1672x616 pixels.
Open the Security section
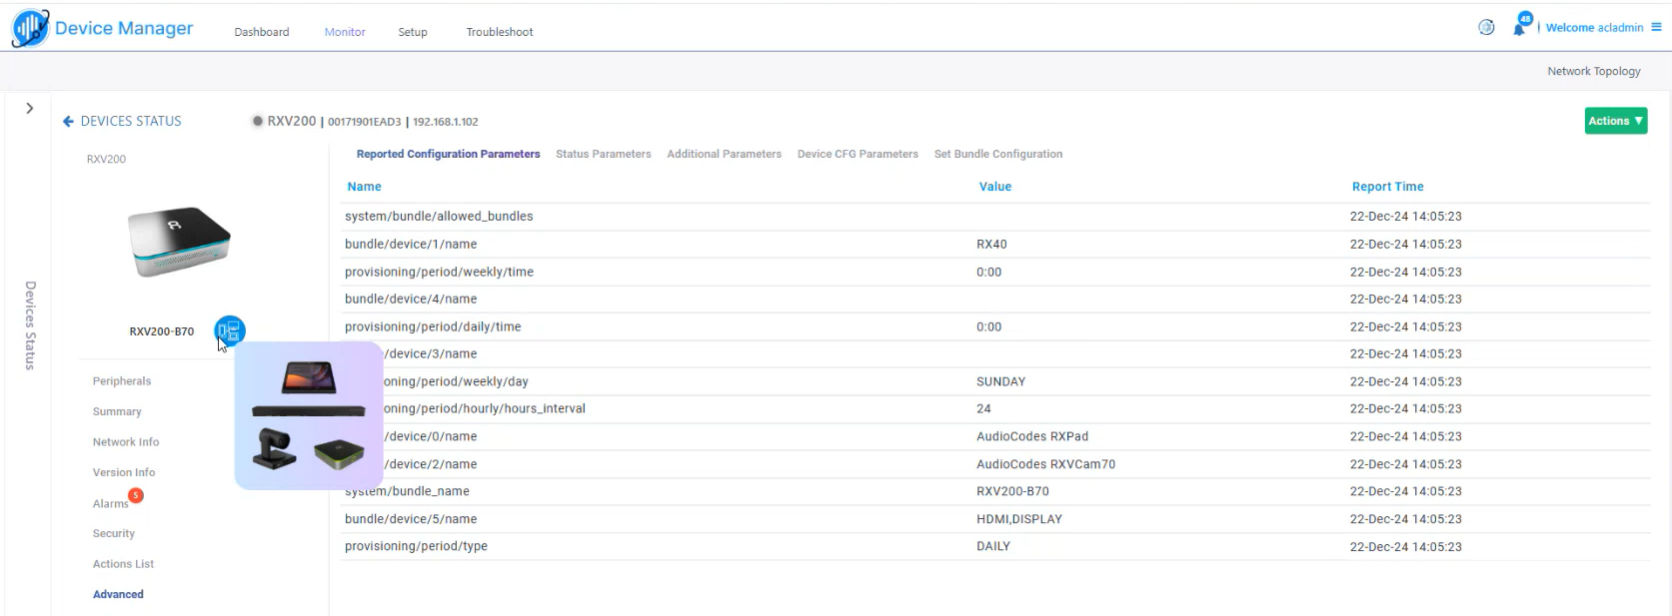click(x=114, y=533)
